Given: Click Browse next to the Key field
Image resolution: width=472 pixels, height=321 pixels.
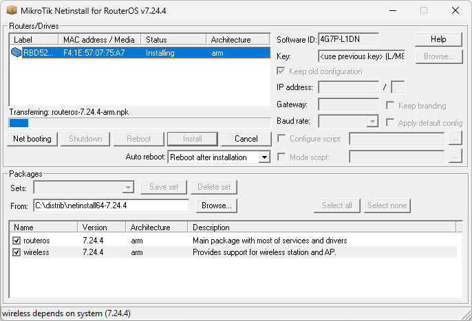Looking at the screenshot, I should [x=439, y=56].
